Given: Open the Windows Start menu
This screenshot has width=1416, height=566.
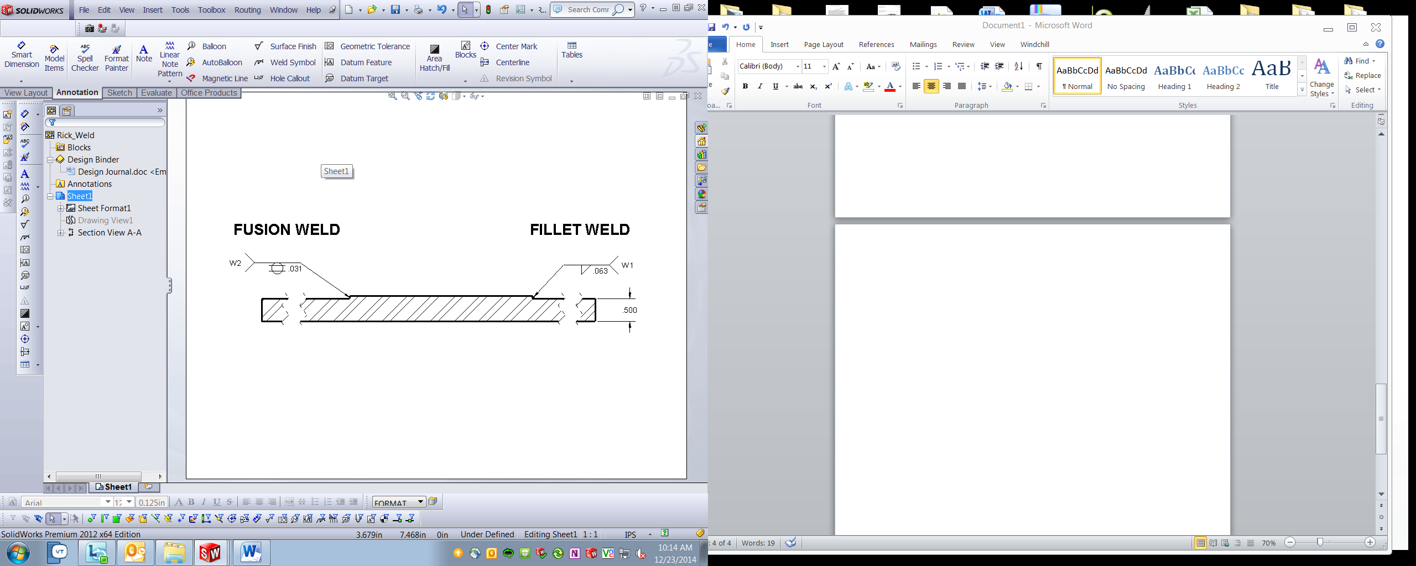Looking at the screenshot, I should pos(18,552).
